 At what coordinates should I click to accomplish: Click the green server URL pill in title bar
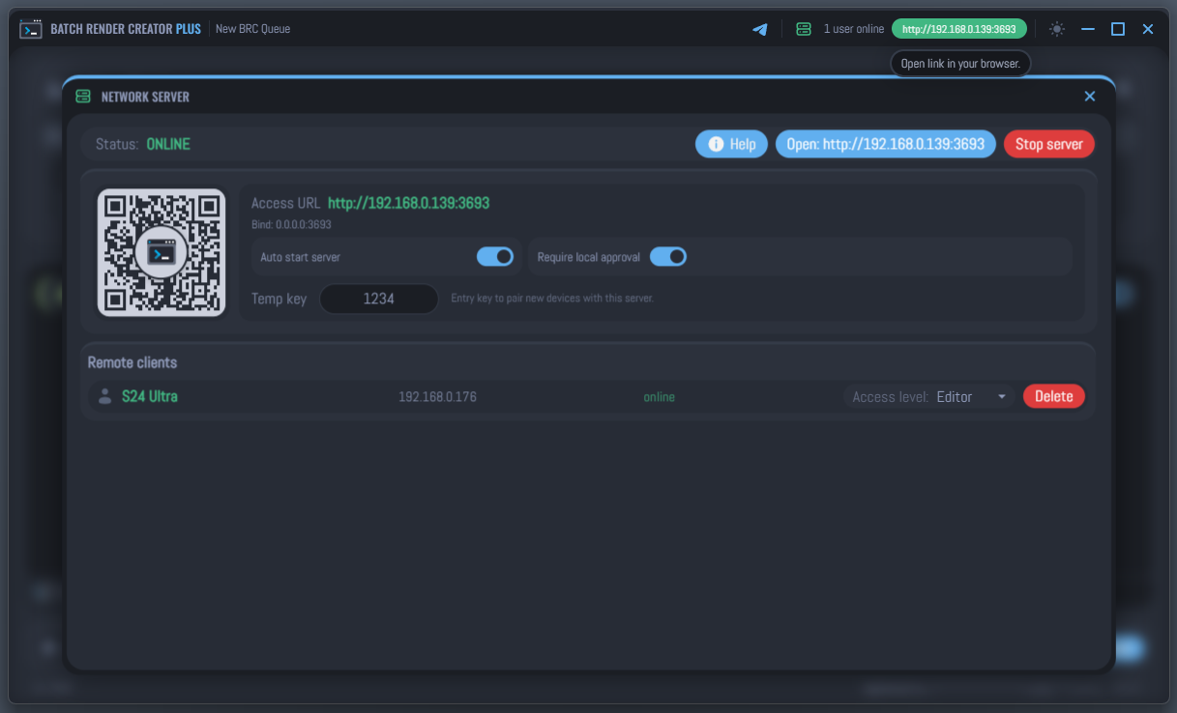pos(959,29)
